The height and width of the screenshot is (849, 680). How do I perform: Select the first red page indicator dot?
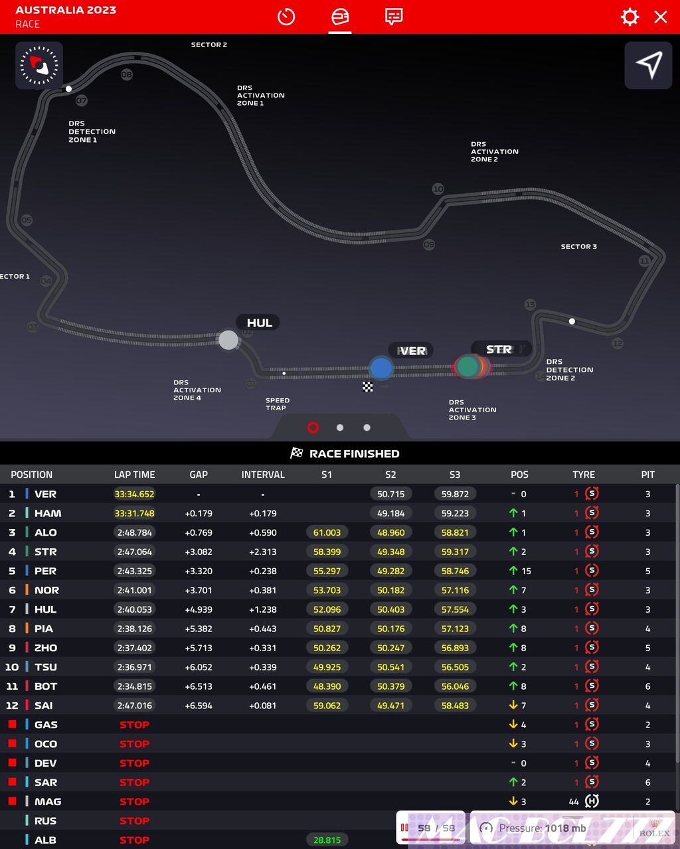pyautogui.click(x=313, y=427)
